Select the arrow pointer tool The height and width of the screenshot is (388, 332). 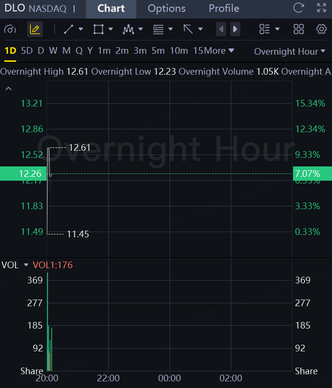[189, 29]
